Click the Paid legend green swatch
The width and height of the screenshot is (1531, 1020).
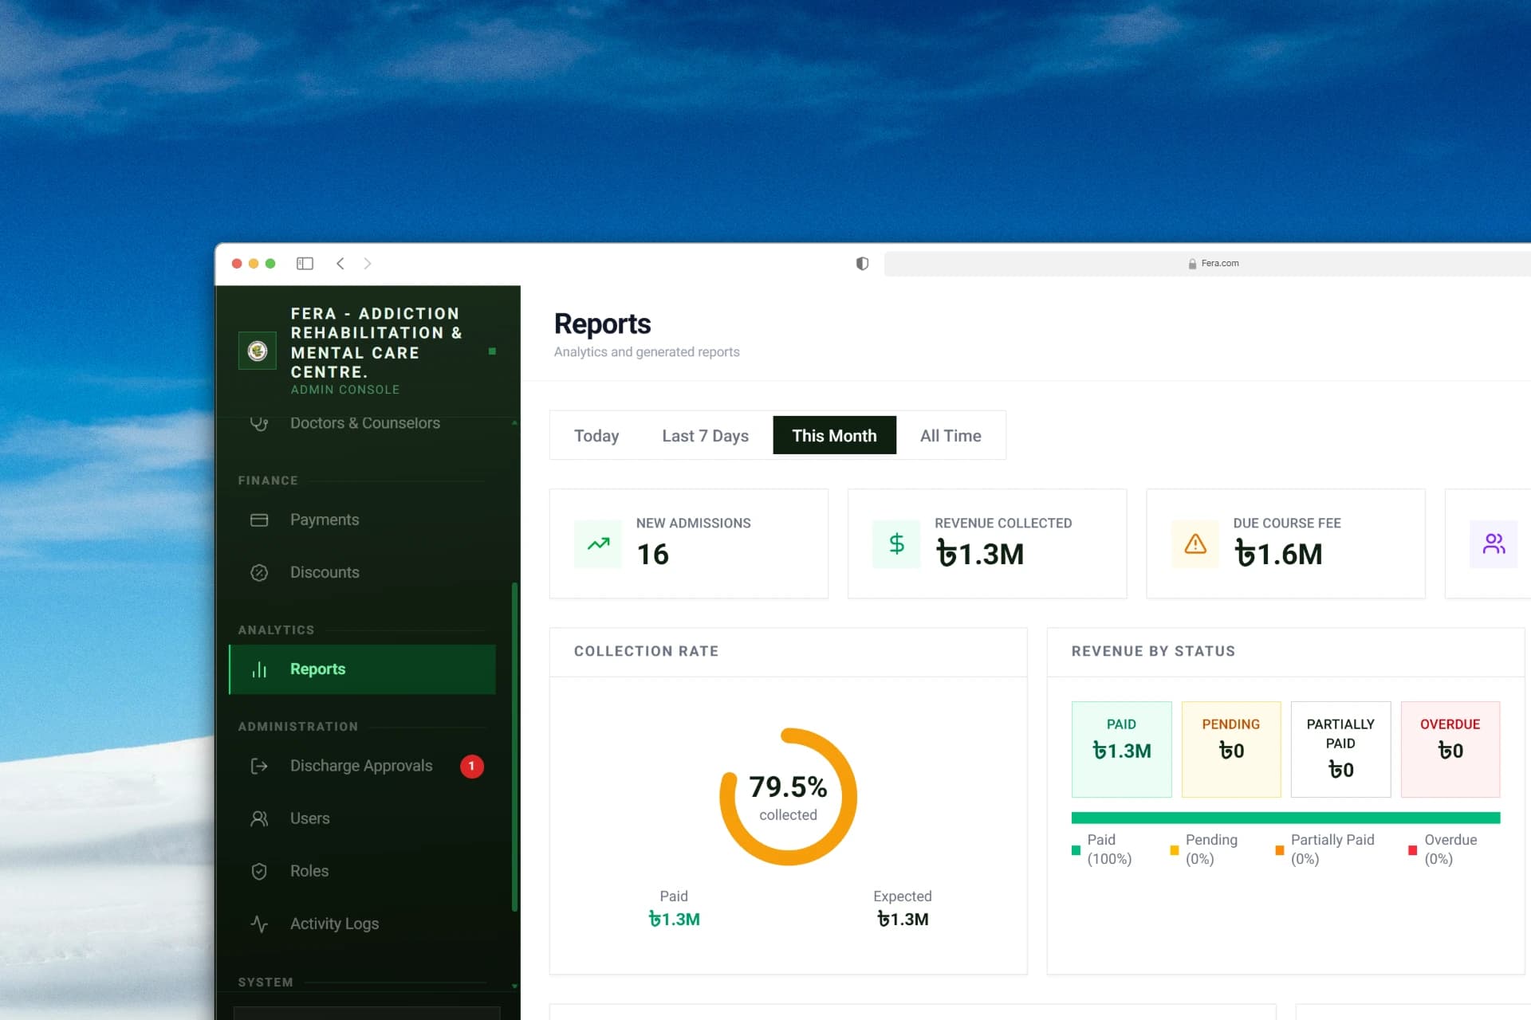point(1076,850)
